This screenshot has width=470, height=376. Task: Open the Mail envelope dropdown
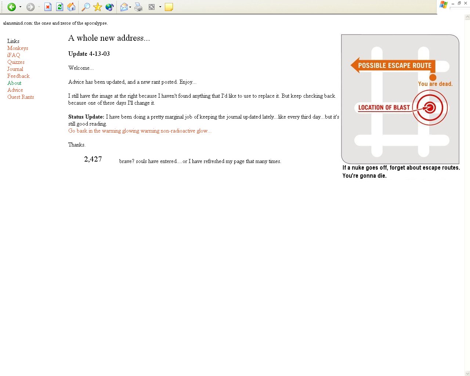click(125, 7)
